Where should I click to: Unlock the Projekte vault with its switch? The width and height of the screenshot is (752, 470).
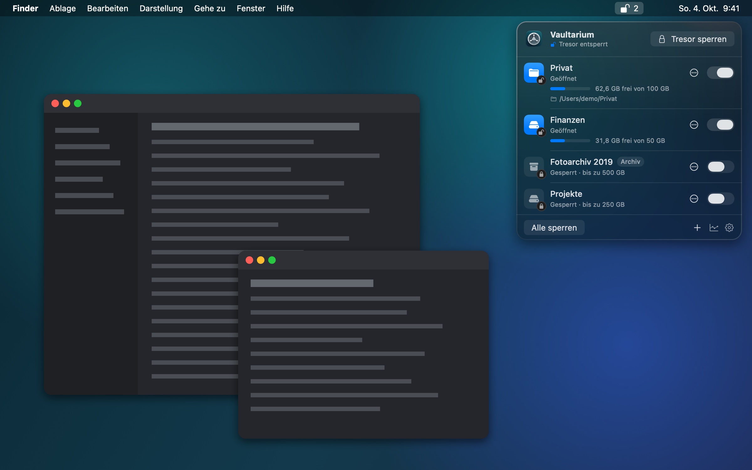(720, 199)
